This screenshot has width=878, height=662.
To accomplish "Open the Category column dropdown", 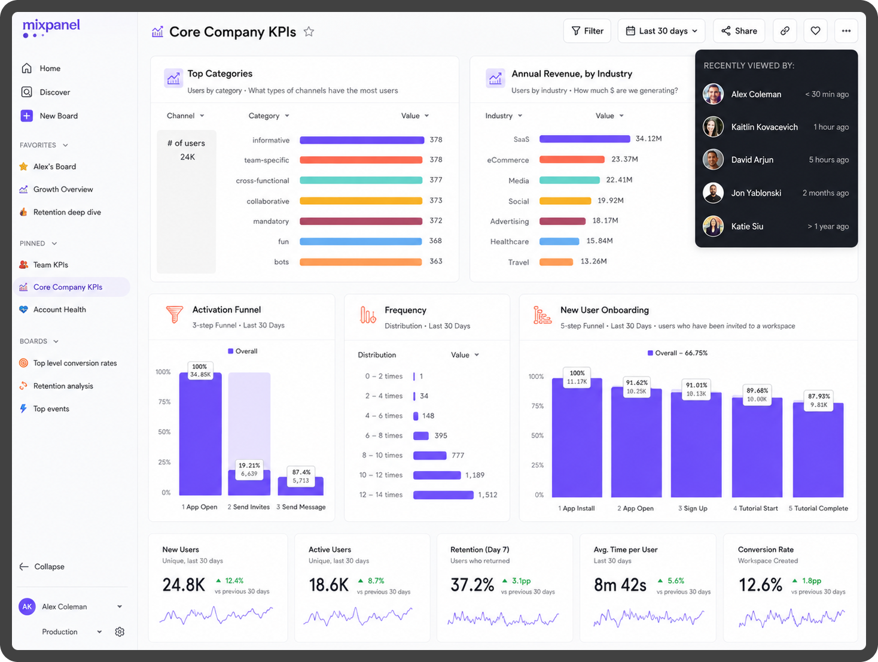I will [x=269, y=116].
